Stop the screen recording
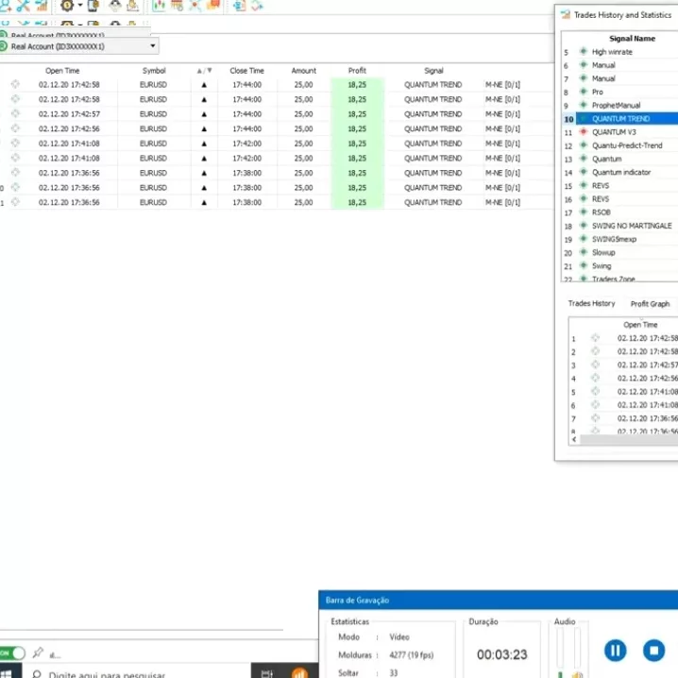 click(x=653, y=651)
